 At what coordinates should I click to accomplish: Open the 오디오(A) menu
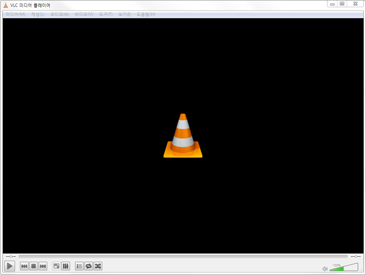[60, 14]
